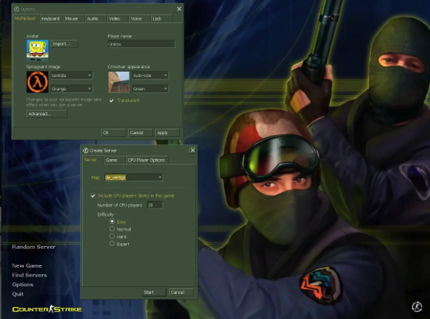Open the CPU Player Options tab
430x319 pixels.
pyautogui.click(x=146, y=160)
